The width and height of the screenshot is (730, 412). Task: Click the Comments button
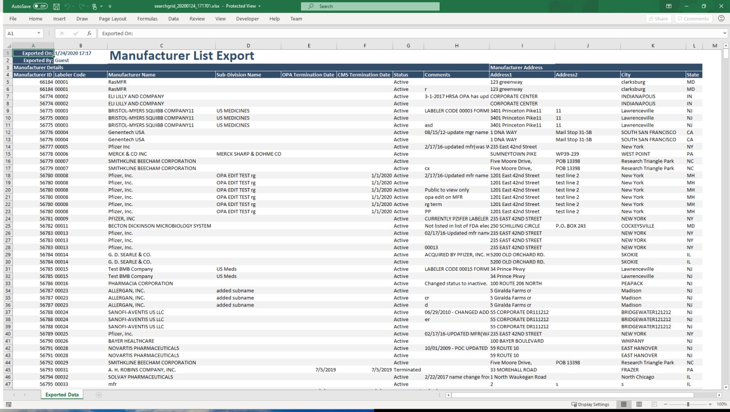coord(692,18)
